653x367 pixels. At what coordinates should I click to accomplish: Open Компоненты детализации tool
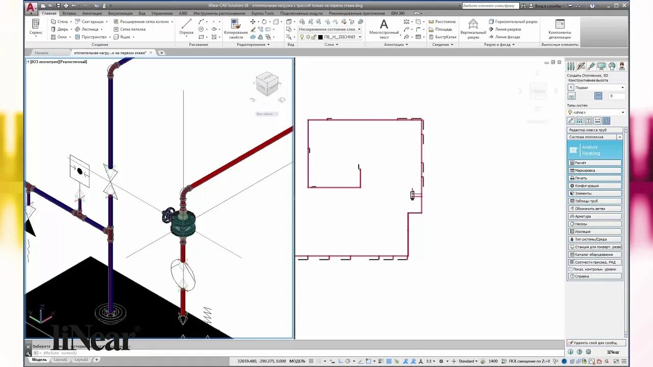560,29
